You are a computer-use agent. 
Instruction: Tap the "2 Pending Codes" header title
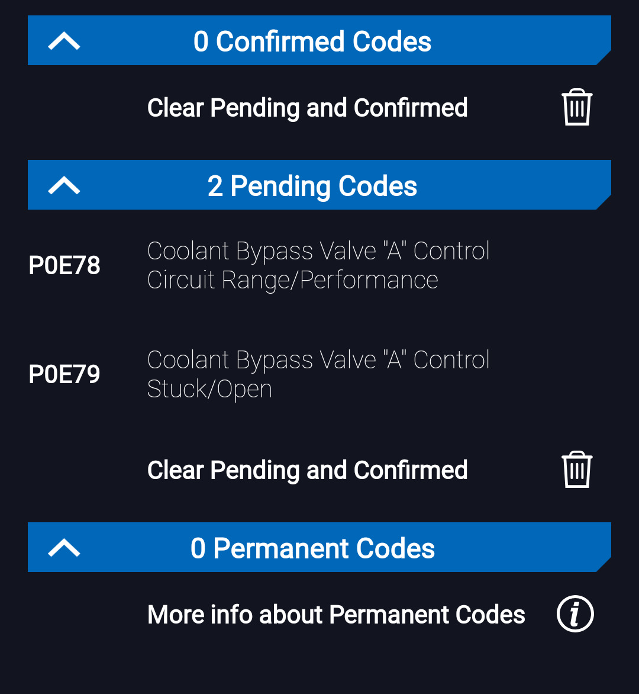point(312,186)
